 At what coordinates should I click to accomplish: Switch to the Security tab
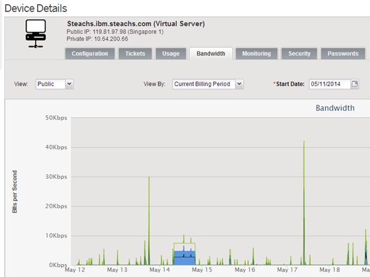300,54
